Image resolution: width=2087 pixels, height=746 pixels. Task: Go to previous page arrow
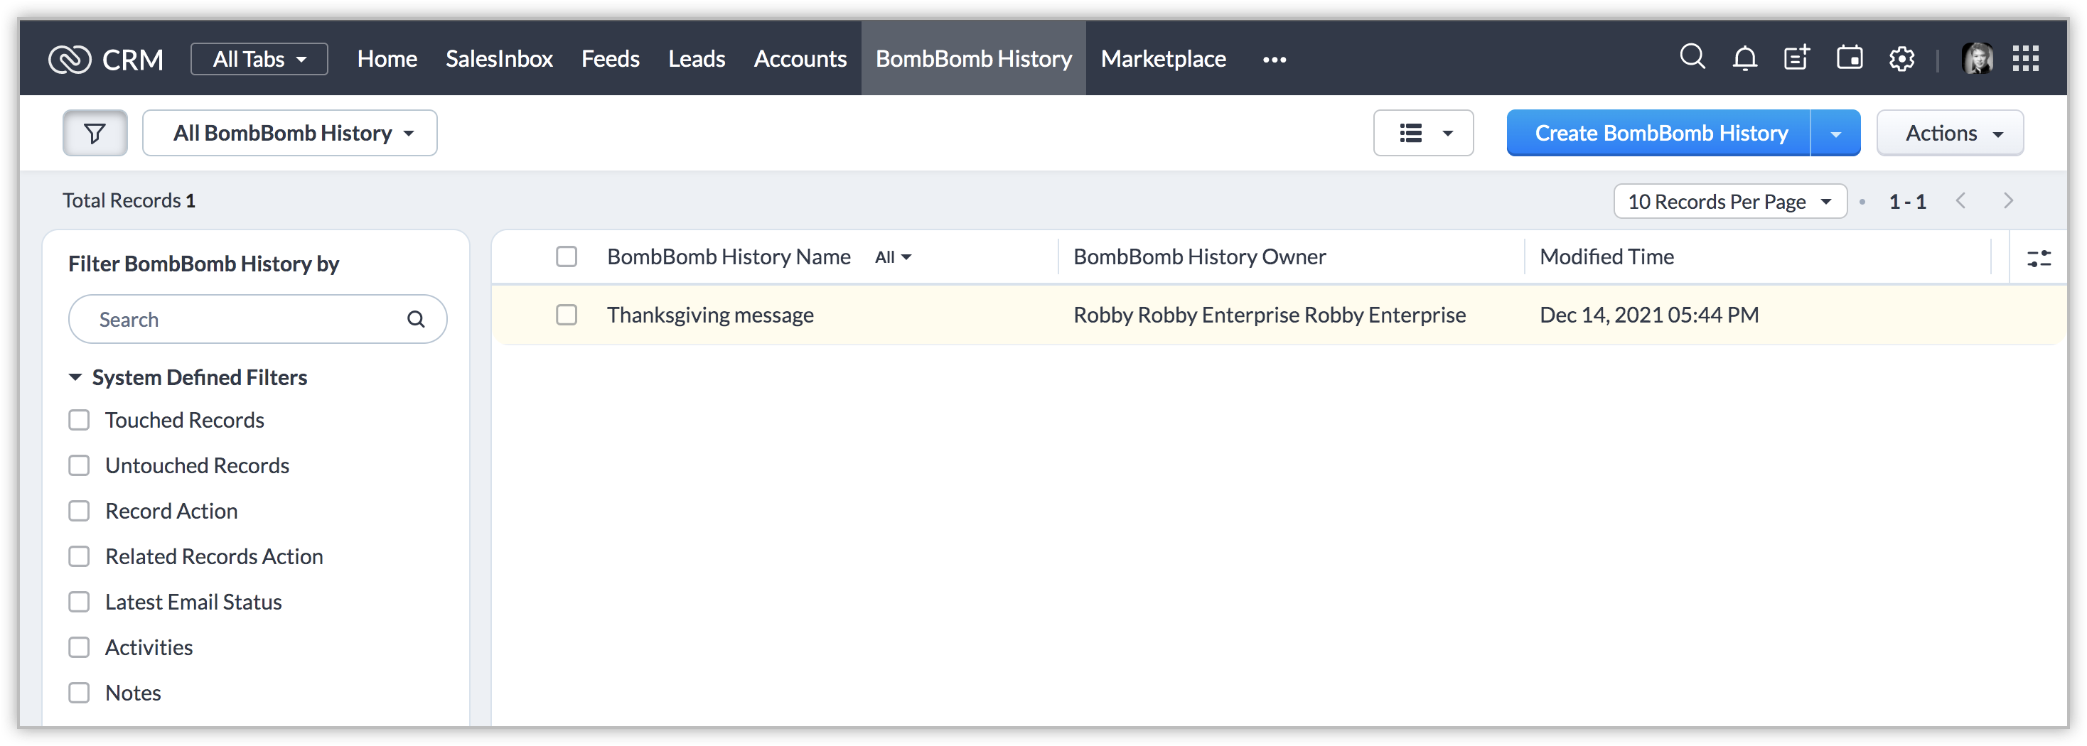click(x=1960, y=201)
